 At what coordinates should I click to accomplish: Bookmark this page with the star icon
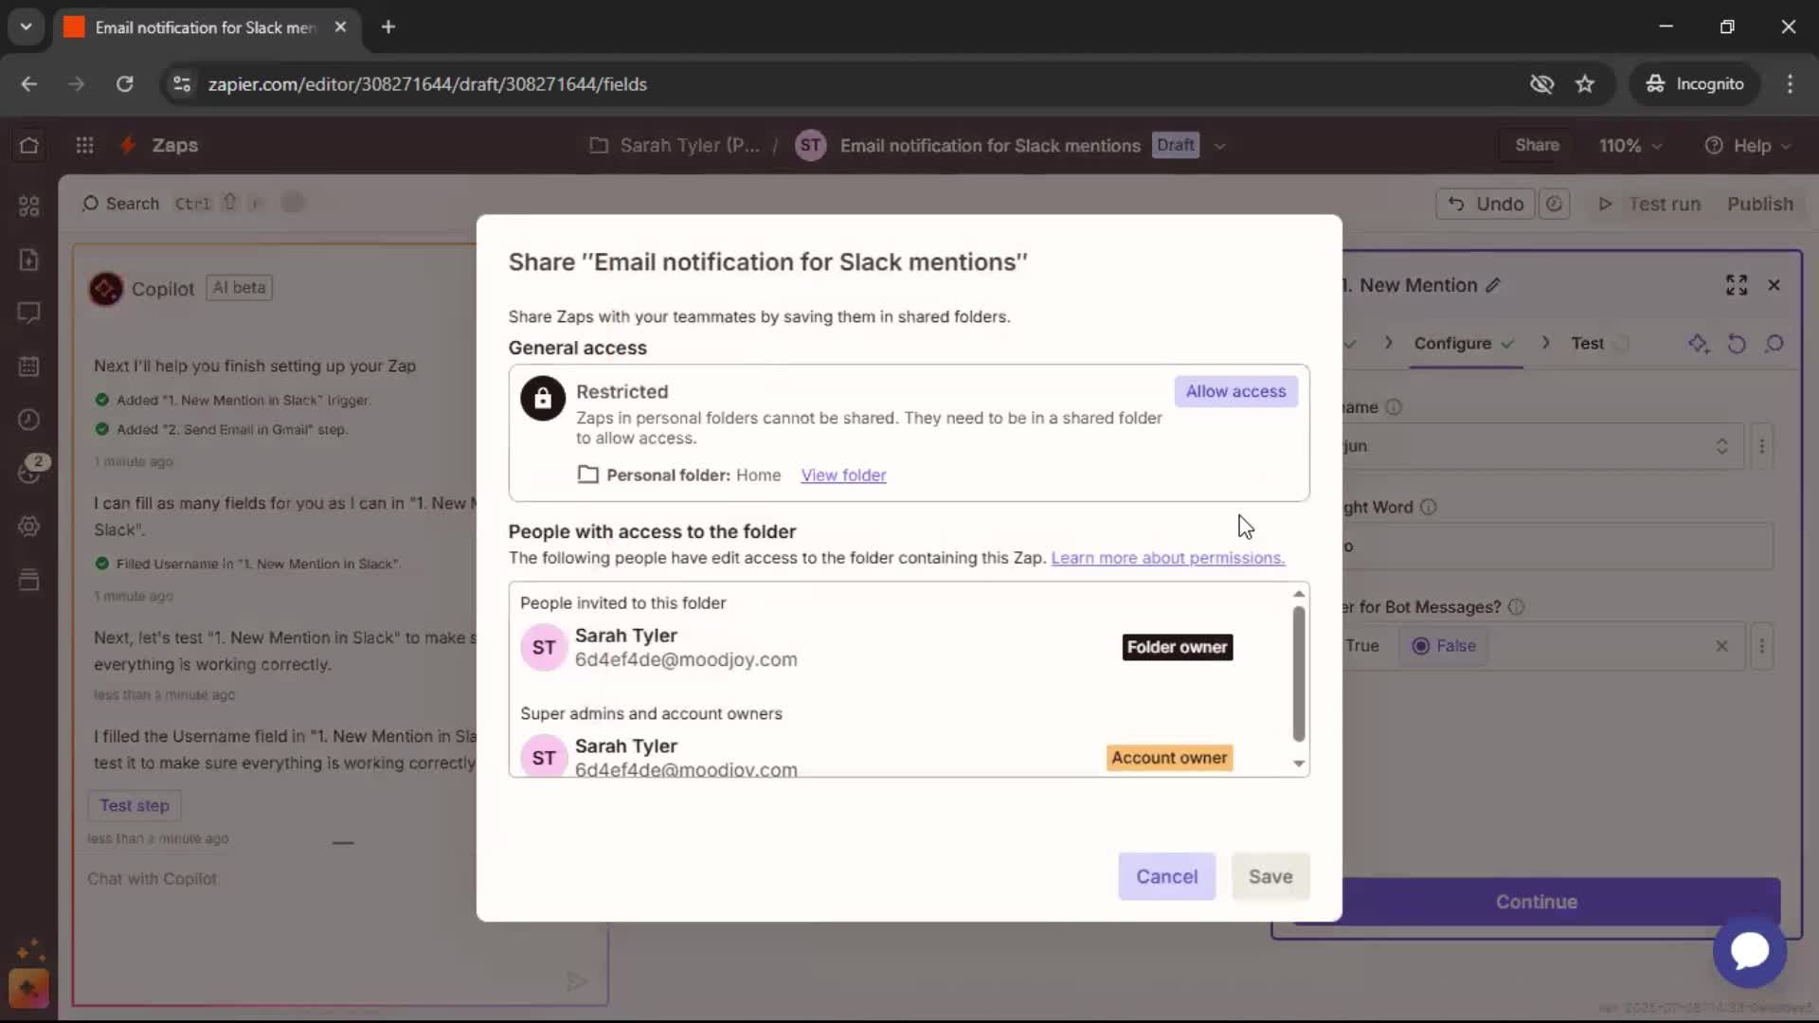pos(1585,83)
